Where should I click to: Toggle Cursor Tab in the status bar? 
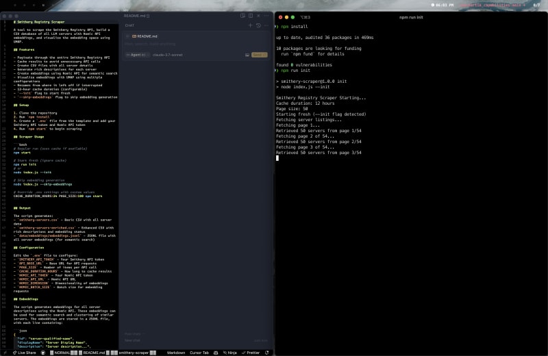pyautogui.click(x=199, y=353)
